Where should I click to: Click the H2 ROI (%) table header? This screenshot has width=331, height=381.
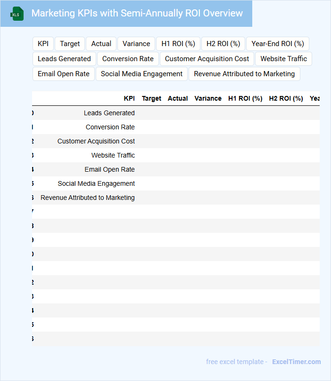[286, 98]
